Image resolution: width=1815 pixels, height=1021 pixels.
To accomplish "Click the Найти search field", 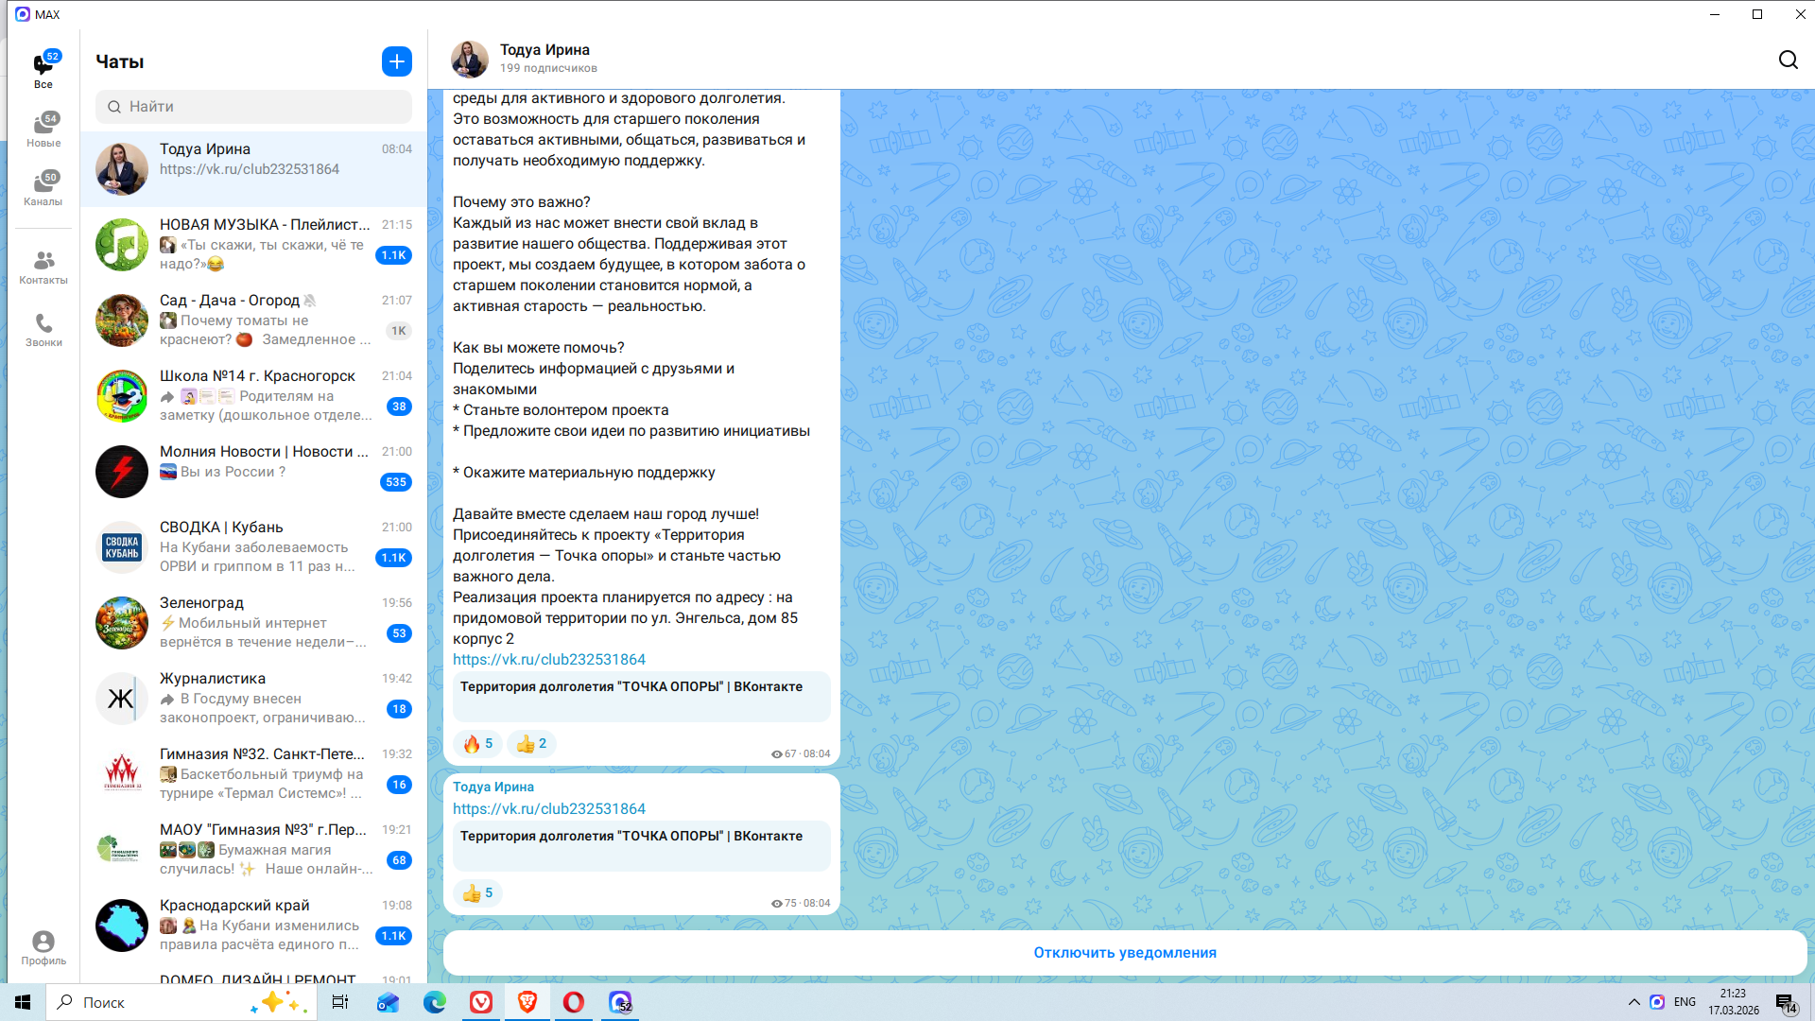I will 253,107.
